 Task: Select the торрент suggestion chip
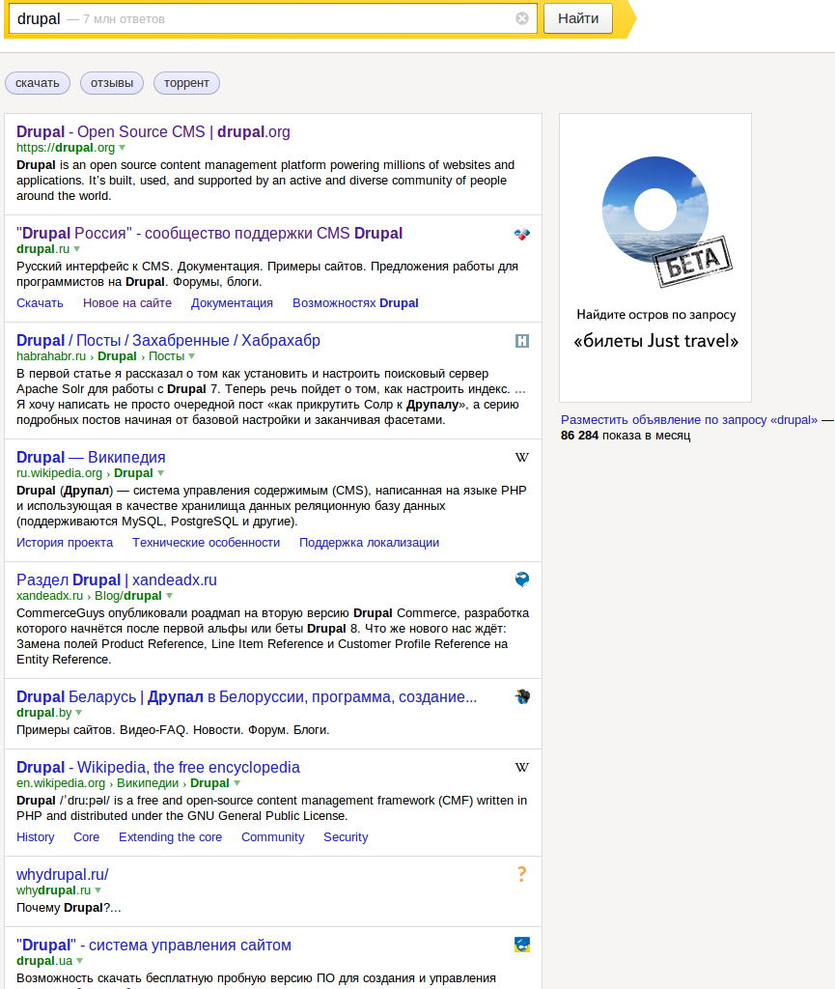pos(186,83)
